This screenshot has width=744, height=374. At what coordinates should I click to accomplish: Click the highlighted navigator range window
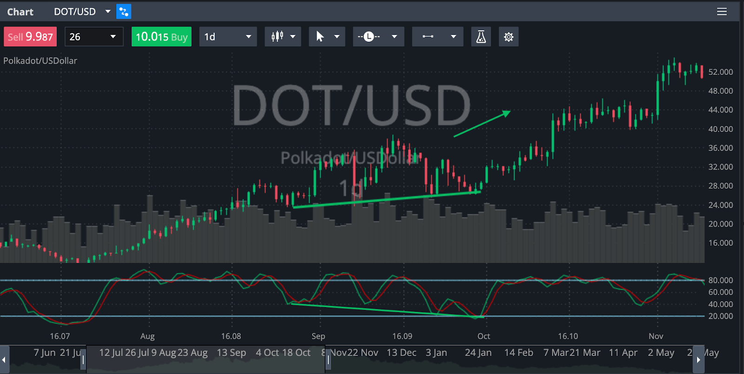point(206,360)
